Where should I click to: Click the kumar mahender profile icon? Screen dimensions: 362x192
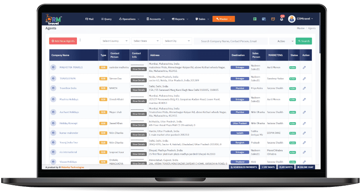53,133
